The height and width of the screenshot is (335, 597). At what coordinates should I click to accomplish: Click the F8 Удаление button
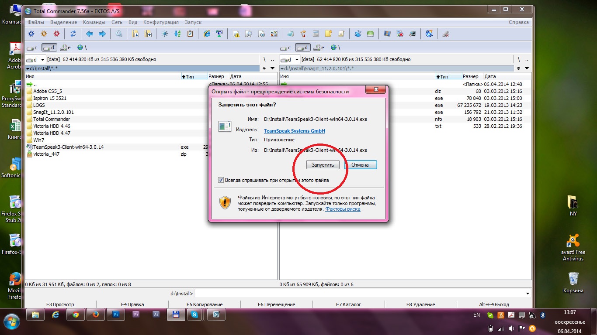[420, 304]
